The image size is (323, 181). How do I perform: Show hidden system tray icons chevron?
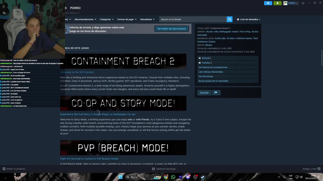coord(279,177)
